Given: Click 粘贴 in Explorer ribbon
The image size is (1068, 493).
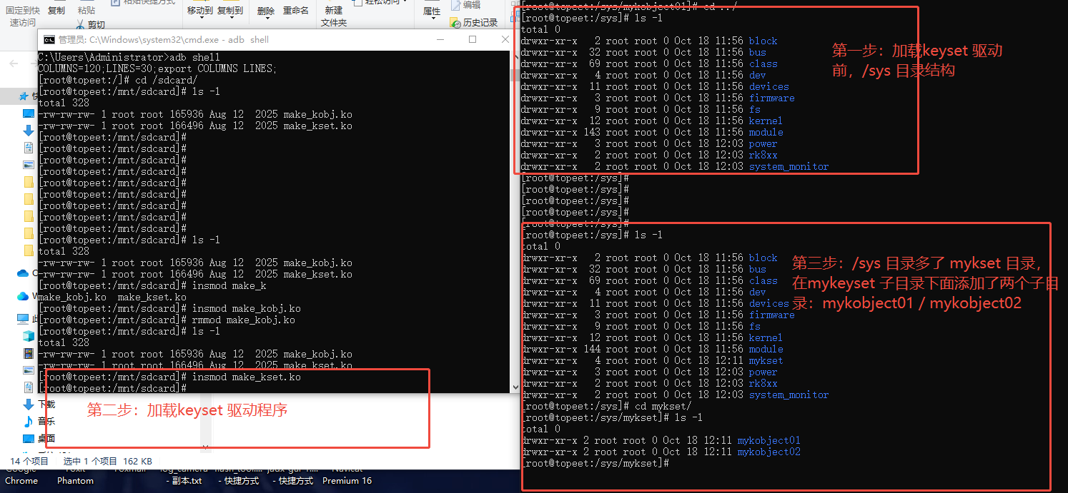Looking at the screenshot, I should pyautogui.click(x=86, y=11).
